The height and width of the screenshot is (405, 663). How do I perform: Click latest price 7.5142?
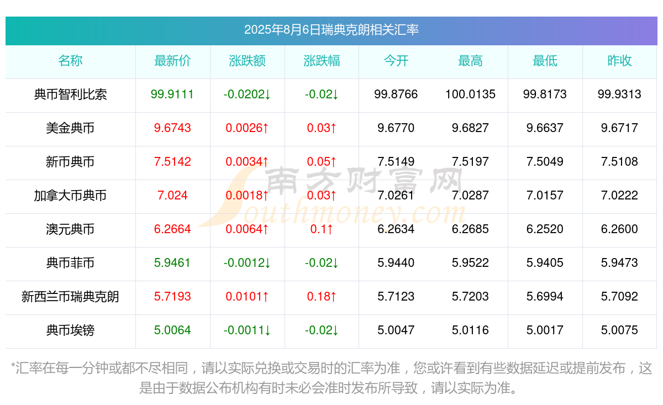[172, 162]
